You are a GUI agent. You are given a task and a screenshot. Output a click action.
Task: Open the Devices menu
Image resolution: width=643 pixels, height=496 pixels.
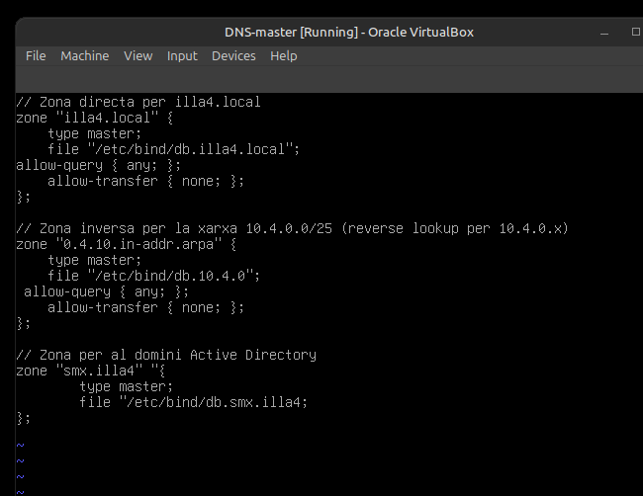233,56
